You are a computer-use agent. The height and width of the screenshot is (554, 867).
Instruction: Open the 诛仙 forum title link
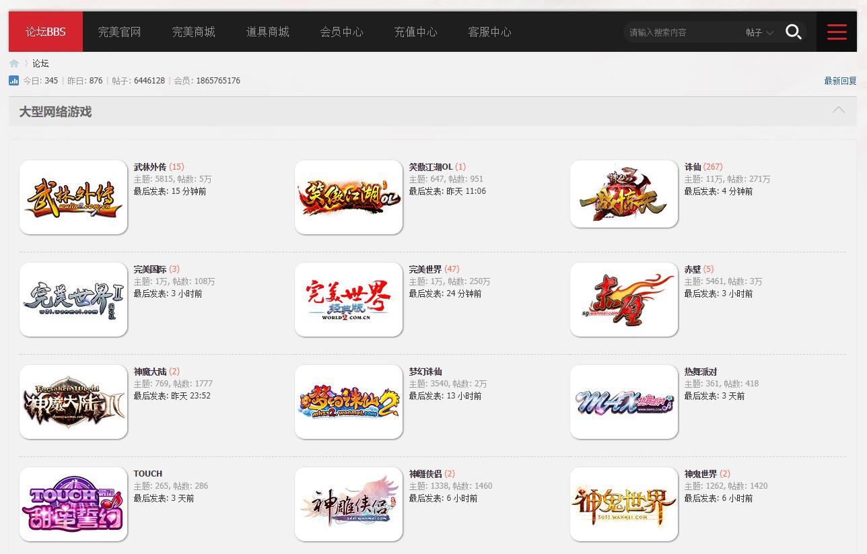[x=693, y=167]
